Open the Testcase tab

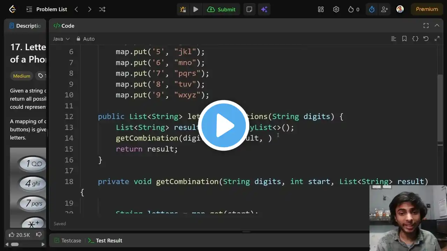(67, 241)
